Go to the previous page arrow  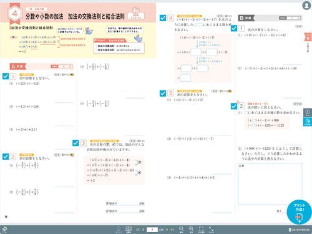point(143,230)
